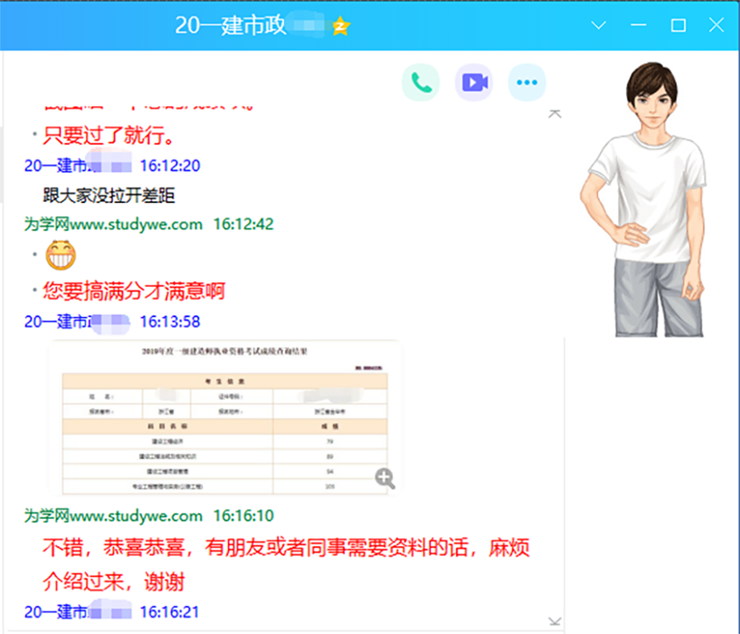Start a voice call with green phone icon
The image size is (740, 634).
click(x=421, y=82)
